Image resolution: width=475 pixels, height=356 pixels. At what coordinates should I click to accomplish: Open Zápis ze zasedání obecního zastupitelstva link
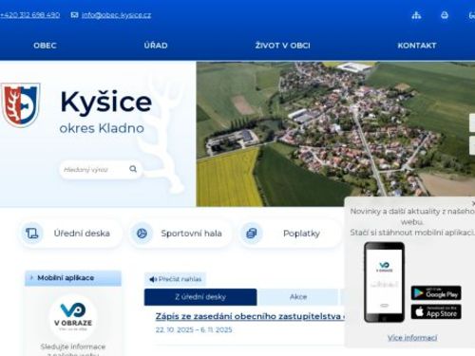point(250,316)
